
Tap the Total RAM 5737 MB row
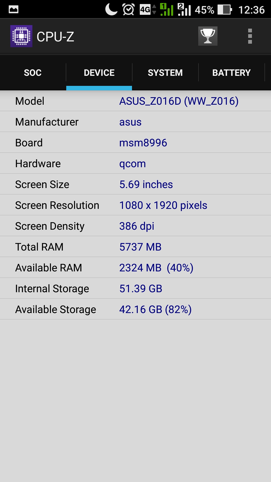(135, 247)
